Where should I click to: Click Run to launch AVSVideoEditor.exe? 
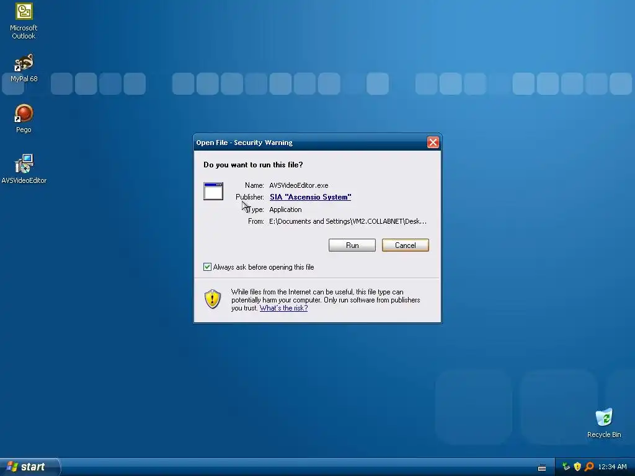coord(352,245)
